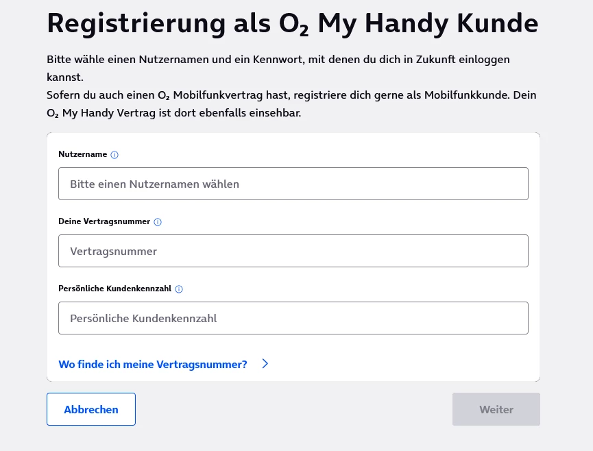Open info tooltip beside Deine Vertragsnummer

point(158,222)
